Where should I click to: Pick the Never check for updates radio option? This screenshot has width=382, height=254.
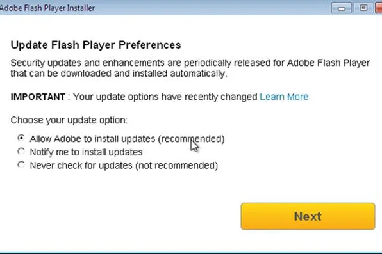[x=21, y=164]
